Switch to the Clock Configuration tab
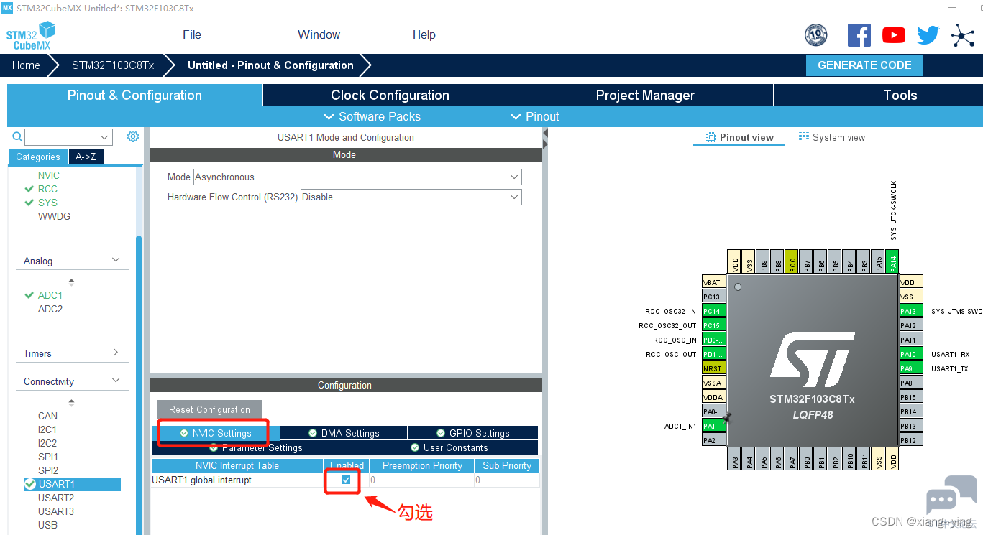 pyautogui.click(x=390, y=95)
